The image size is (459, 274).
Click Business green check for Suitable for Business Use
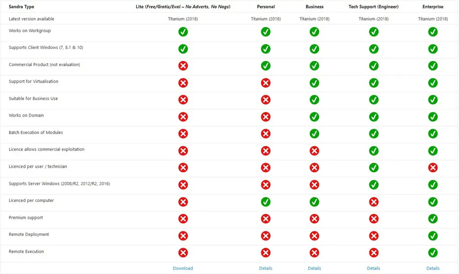(x=314, y=100)
